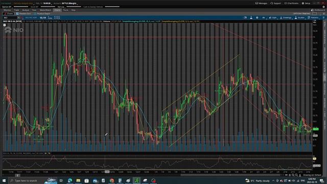Image resolution: width=327 pixels, height=184 pixels.
Task: Open the Patterns dropdown menu
Action: [x=313, y=18]
